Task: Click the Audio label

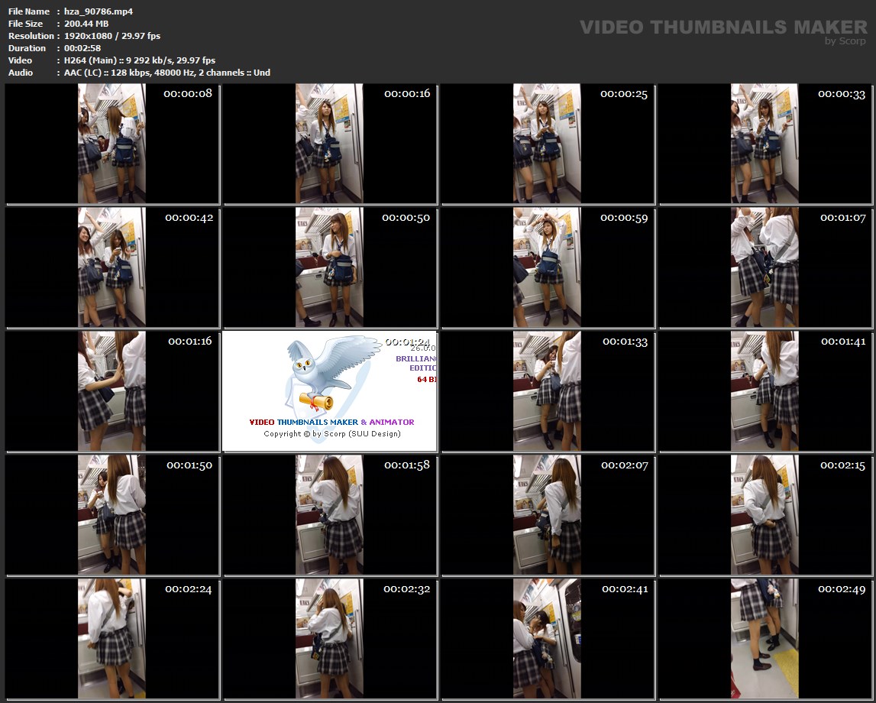Action: pos(20,73)
